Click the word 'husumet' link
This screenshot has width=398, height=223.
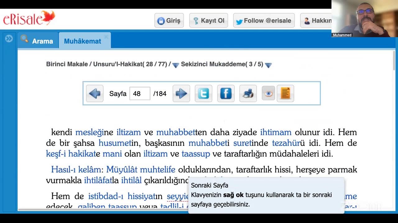[x=115, y=143]
